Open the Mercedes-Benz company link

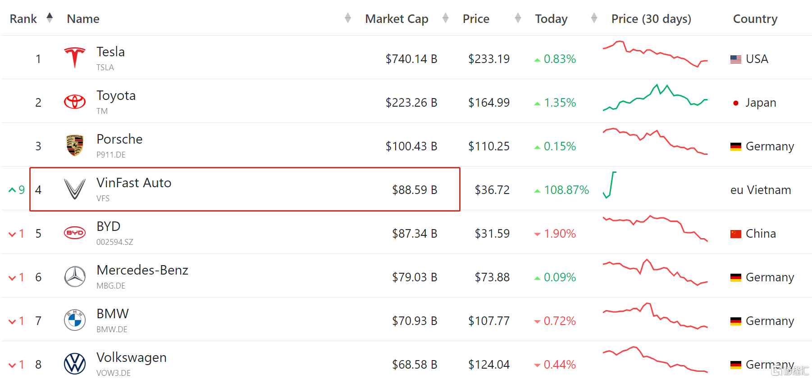[142, 270]
